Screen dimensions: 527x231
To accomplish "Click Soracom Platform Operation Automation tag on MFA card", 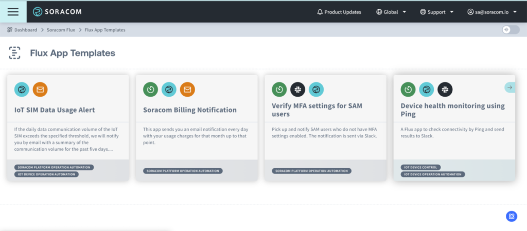I will [311, 171].
